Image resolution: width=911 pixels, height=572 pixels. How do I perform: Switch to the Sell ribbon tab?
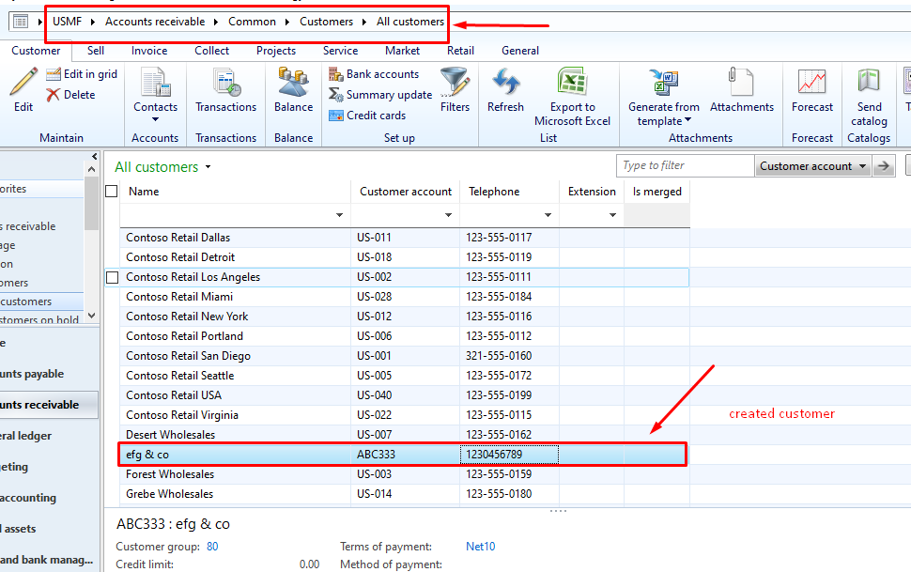95,51
